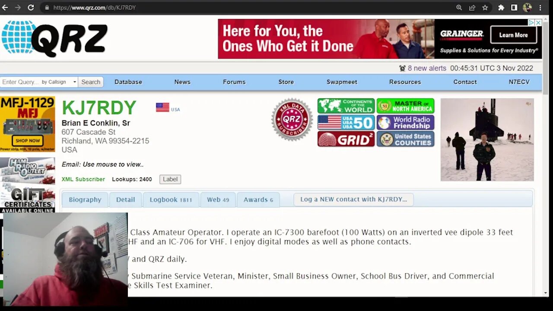
Task: Click the alarm clock alerts icon
Action: coord(402,68)
